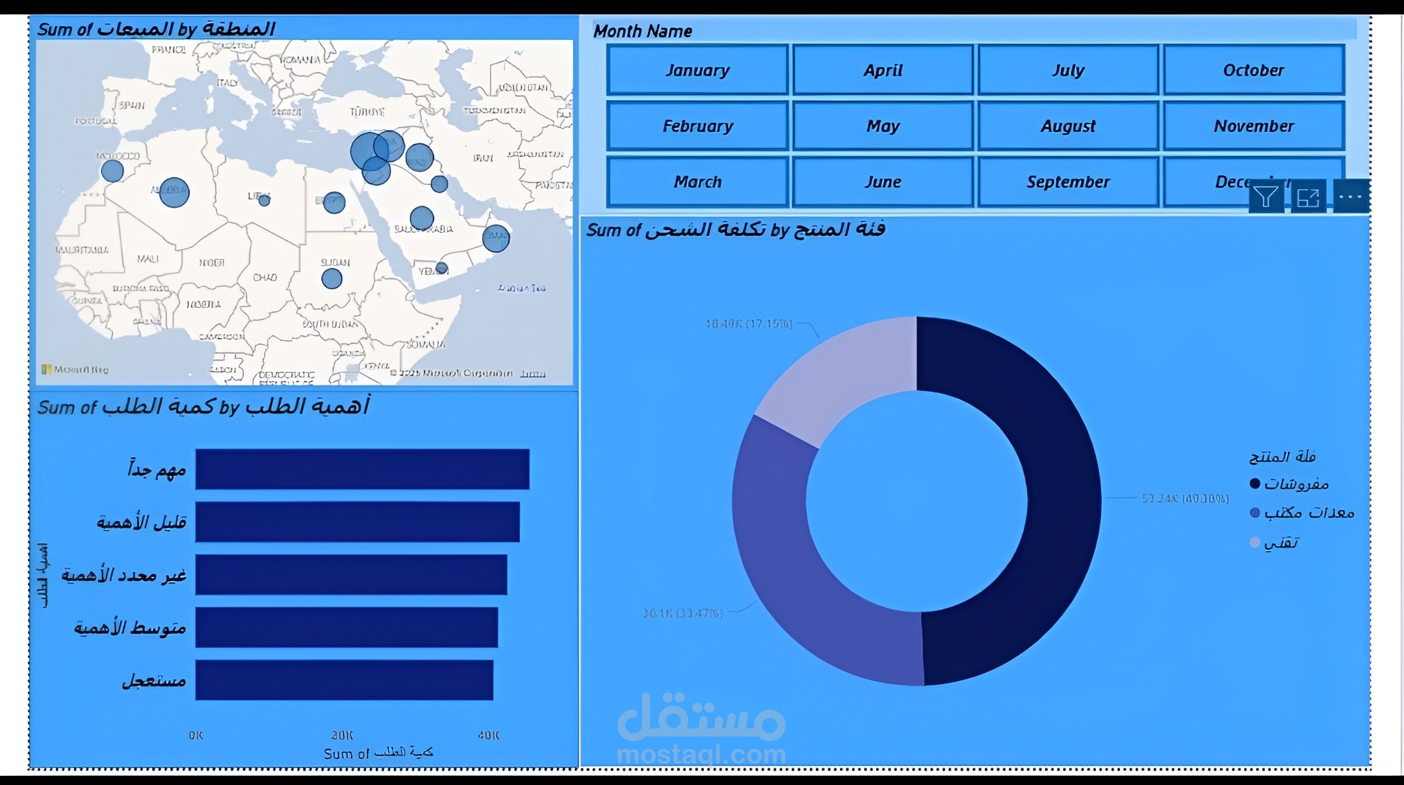Click the donut title Sum of تكلفة الشحن
Viewport: 1404px width, 785px height.
point(735,229)
